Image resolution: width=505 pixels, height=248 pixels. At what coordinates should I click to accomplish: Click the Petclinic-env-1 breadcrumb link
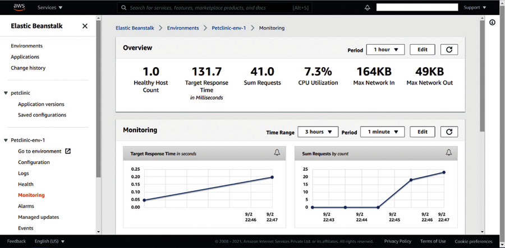[228, 28]
